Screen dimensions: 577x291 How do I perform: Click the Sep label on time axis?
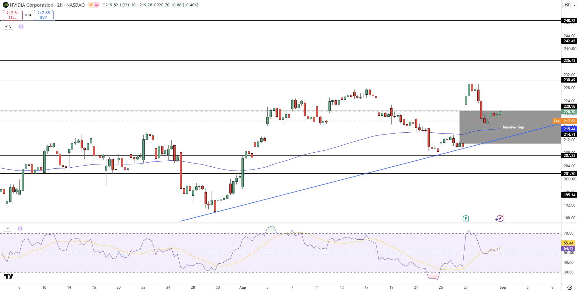click(503, 287)
